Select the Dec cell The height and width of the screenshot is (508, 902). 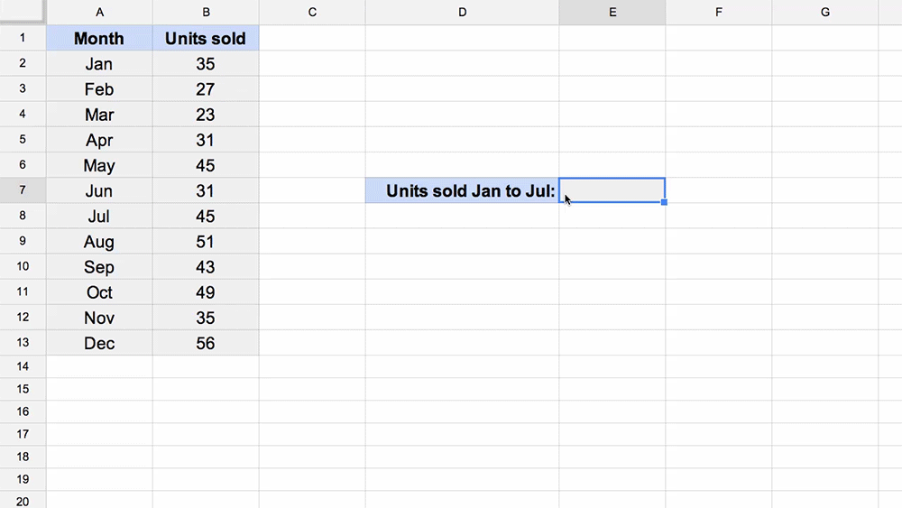tap(99, 343)
